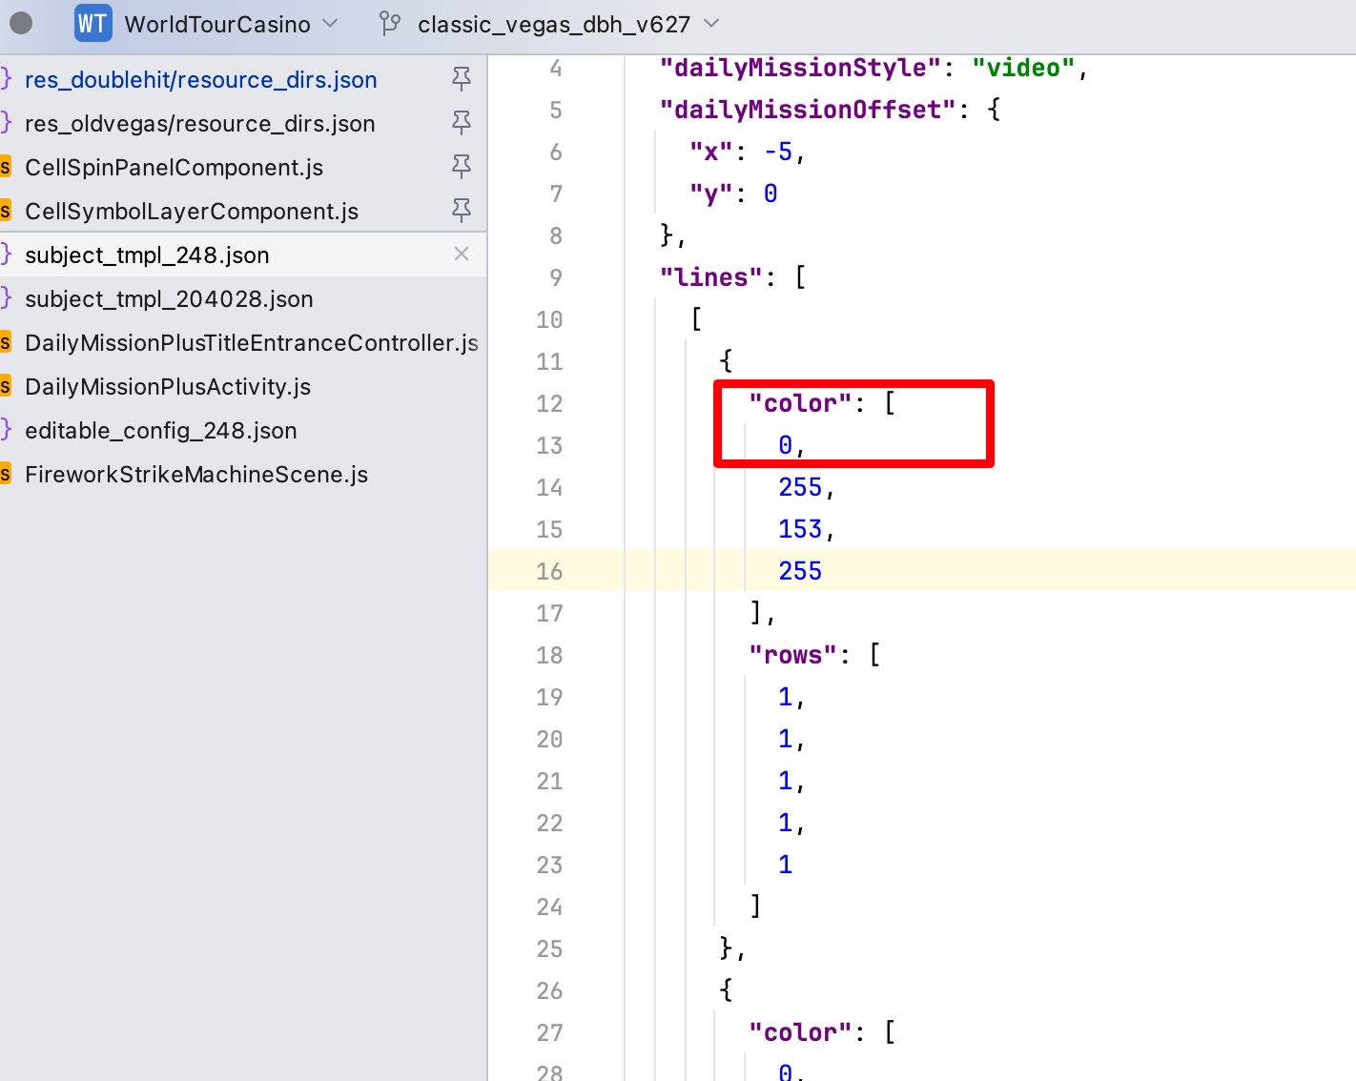Toggle pin on CellSpinPanelComponent.js

tap(462, 167)
